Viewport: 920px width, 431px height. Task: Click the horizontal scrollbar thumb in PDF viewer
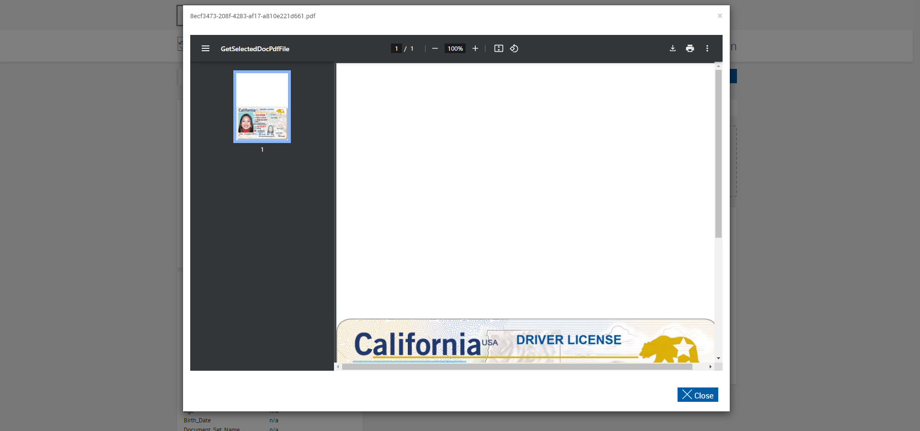(x=517, y=367)
